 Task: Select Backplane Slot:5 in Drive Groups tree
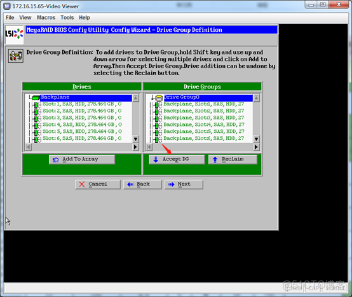coord(203,132)
